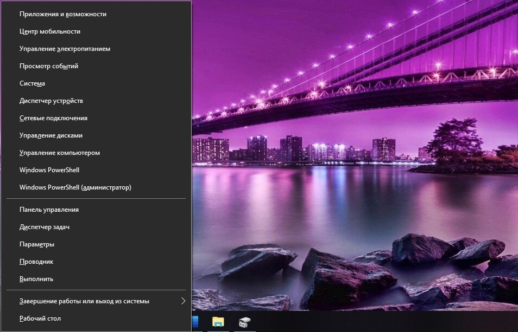Viewport: 518px width, 332px height.
Task: Launch Диспетчер задач
Action: pos(96,227)
